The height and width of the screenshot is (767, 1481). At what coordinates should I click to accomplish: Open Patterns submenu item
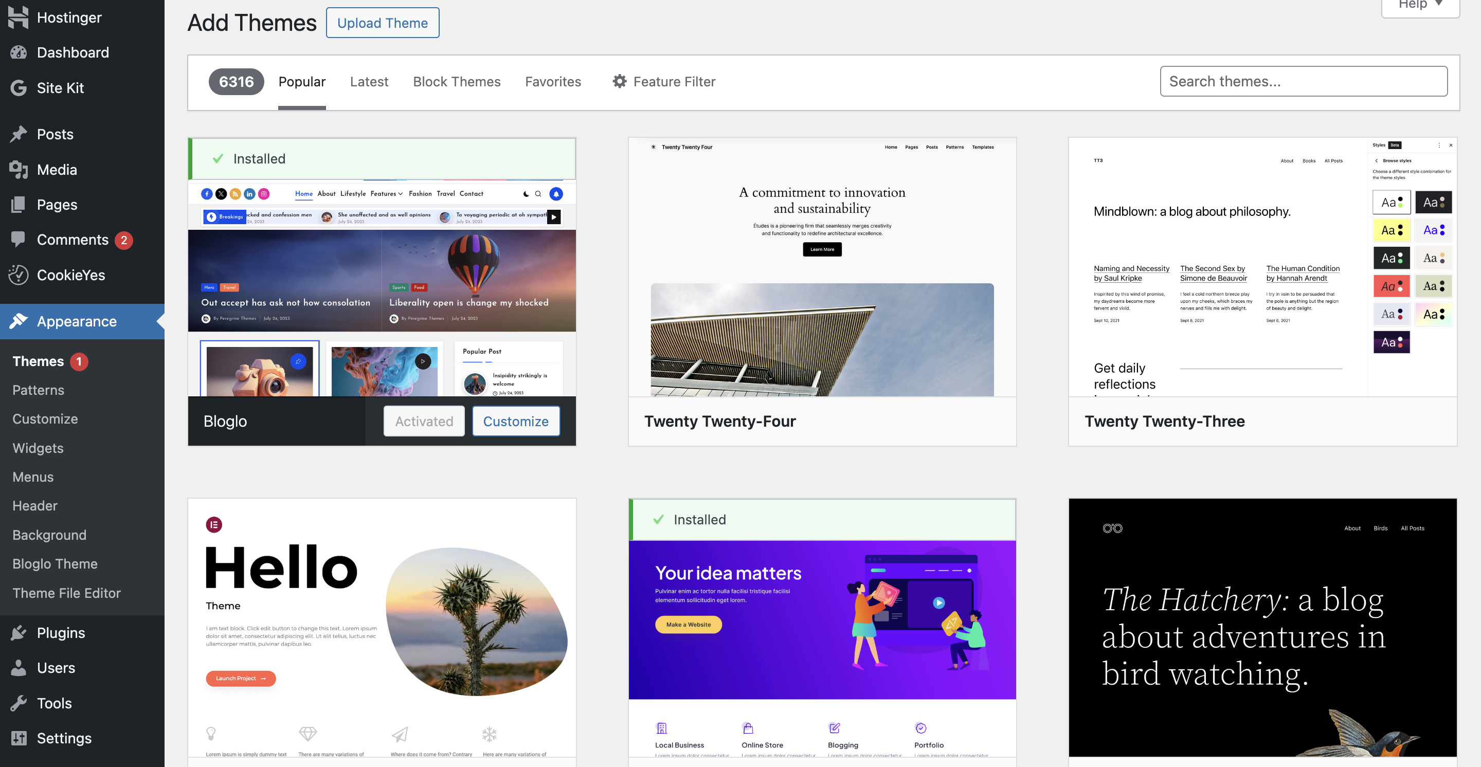39,390
